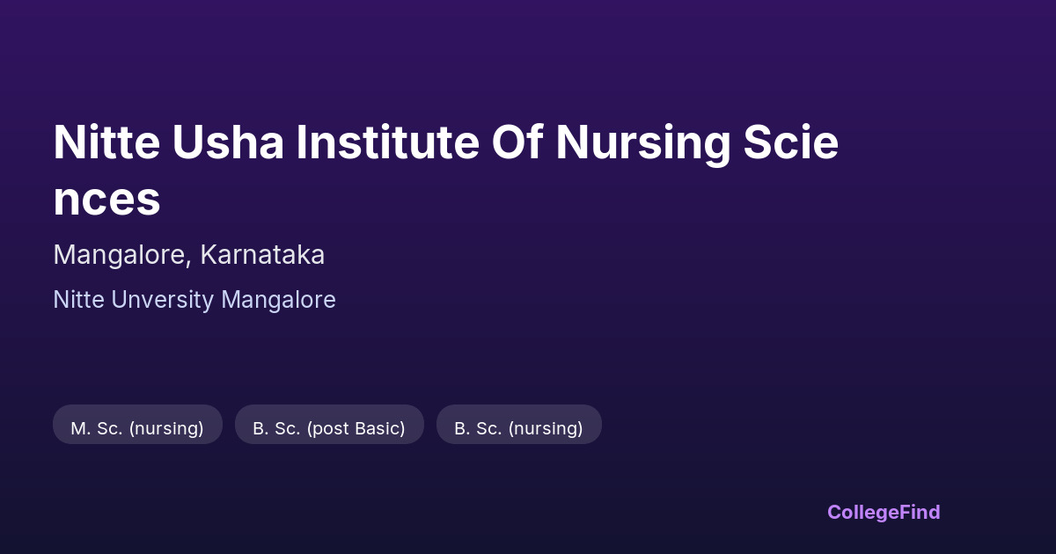Click the Nitte Unversity Mangalore affiliation
The image size is (1056, 554).
click(194, 300)
